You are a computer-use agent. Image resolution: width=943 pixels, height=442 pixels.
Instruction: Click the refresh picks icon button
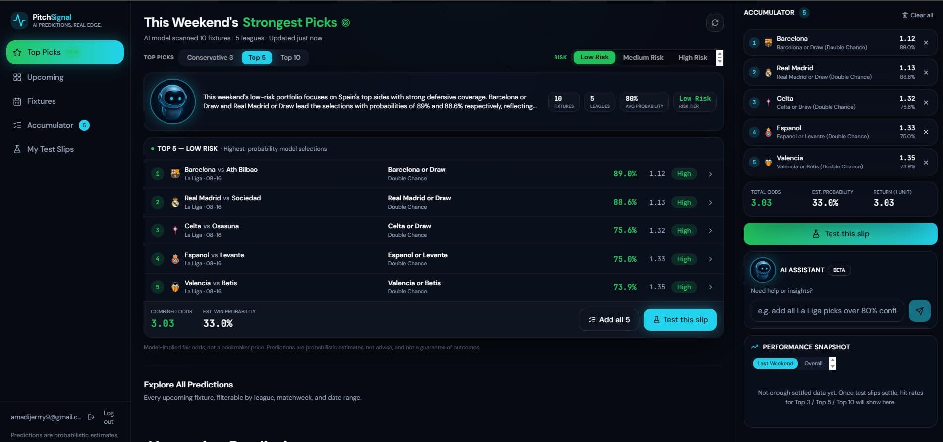point(715,23)
